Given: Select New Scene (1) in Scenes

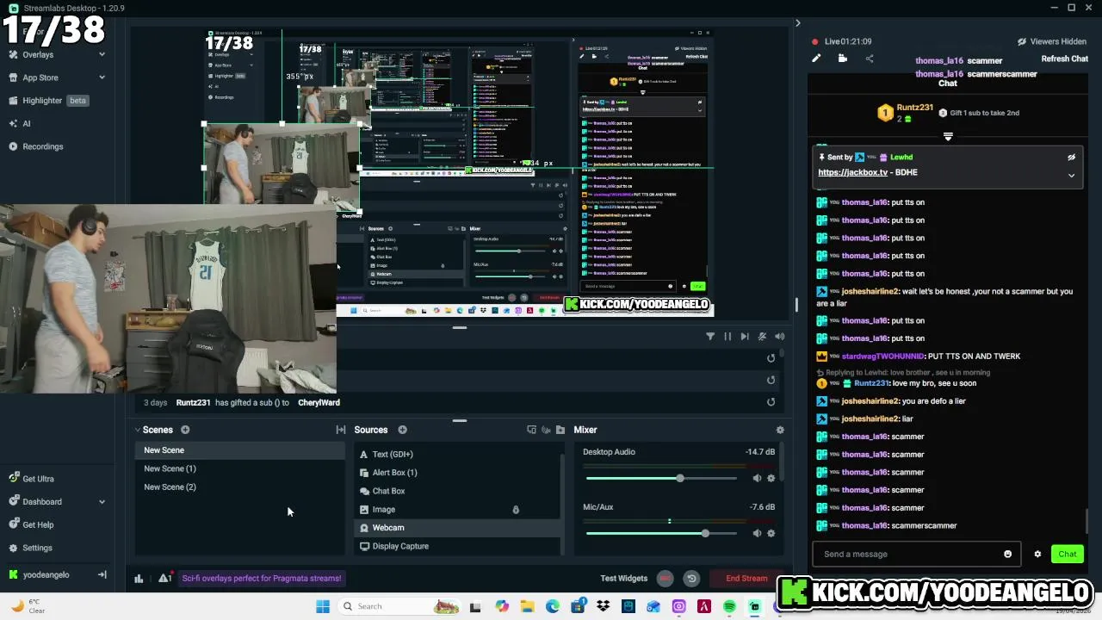Looking at the screenshot, I should pyautogui.click(x=241, y=468).
